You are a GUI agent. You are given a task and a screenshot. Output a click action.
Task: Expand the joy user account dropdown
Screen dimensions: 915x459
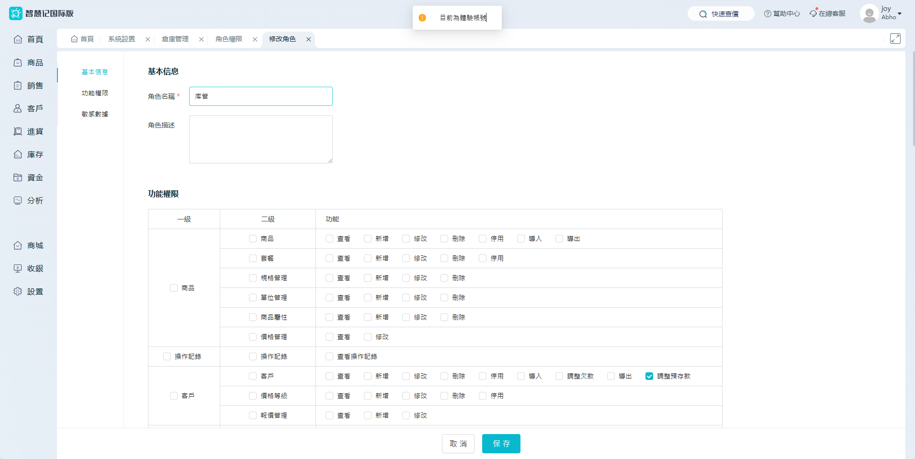point(899,13)
